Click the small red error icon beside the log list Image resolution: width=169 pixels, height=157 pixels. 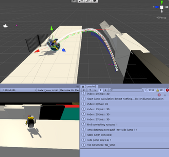click(159, 95)
